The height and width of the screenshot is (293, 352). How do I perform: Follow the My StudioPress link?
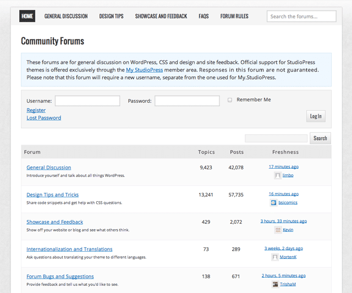(x=144, y=70)
